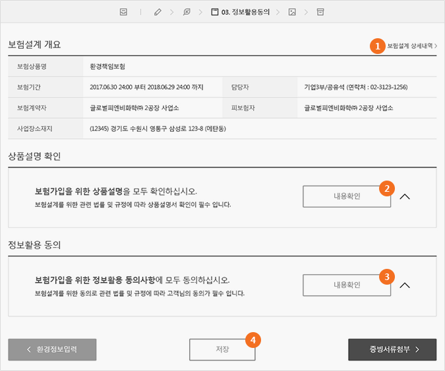Click the 보험상품명 label cell
The width and height of the screenshot is (445, 371).
[x=45, y=67]
